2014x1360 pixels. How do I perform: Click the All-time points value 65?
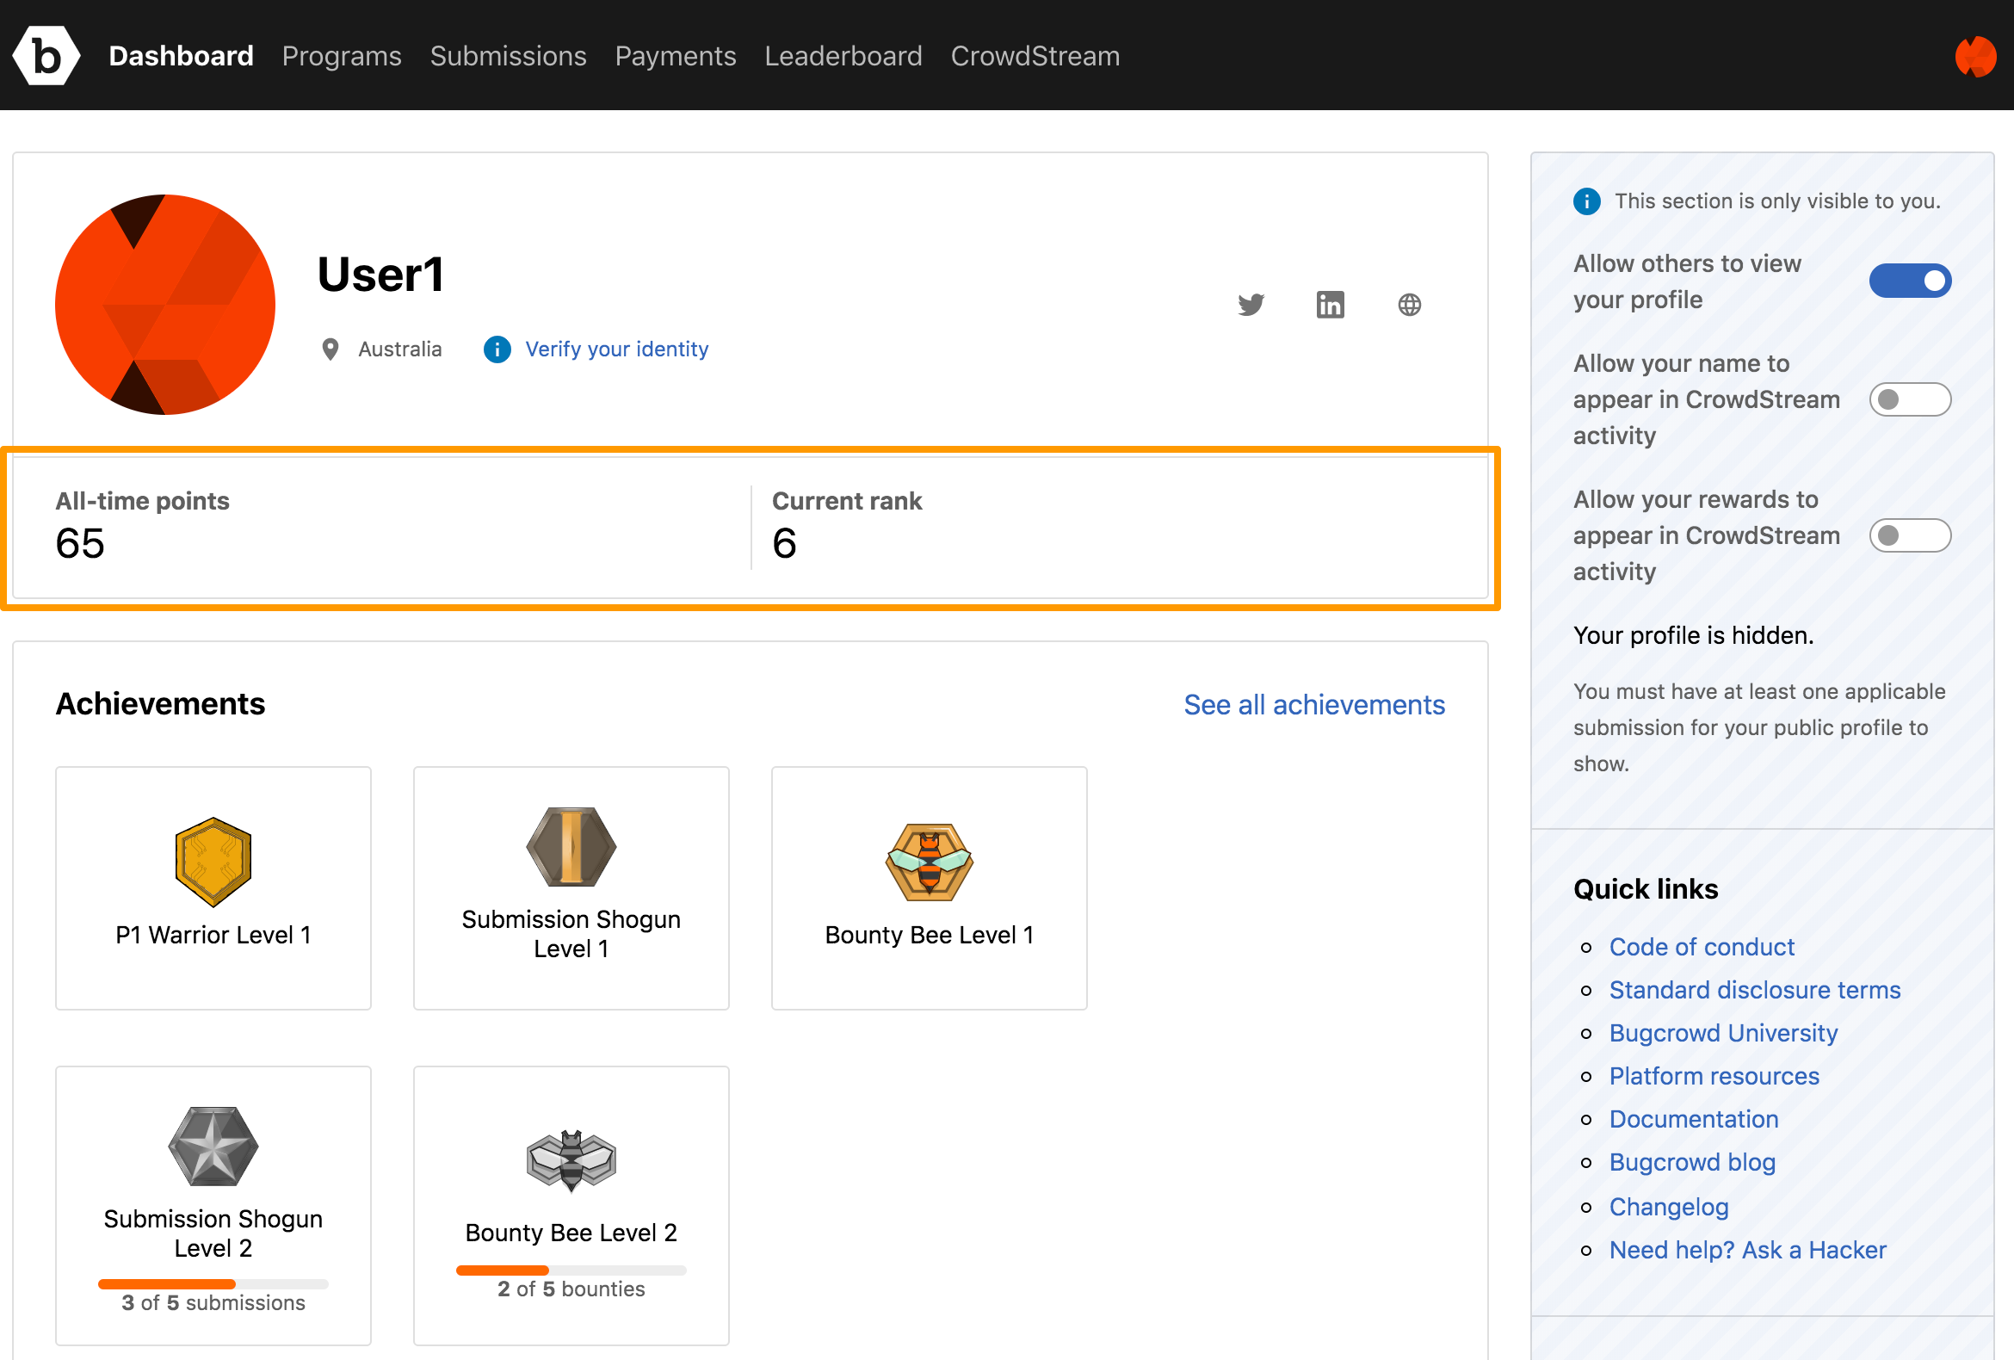click(x=80, y=543)
